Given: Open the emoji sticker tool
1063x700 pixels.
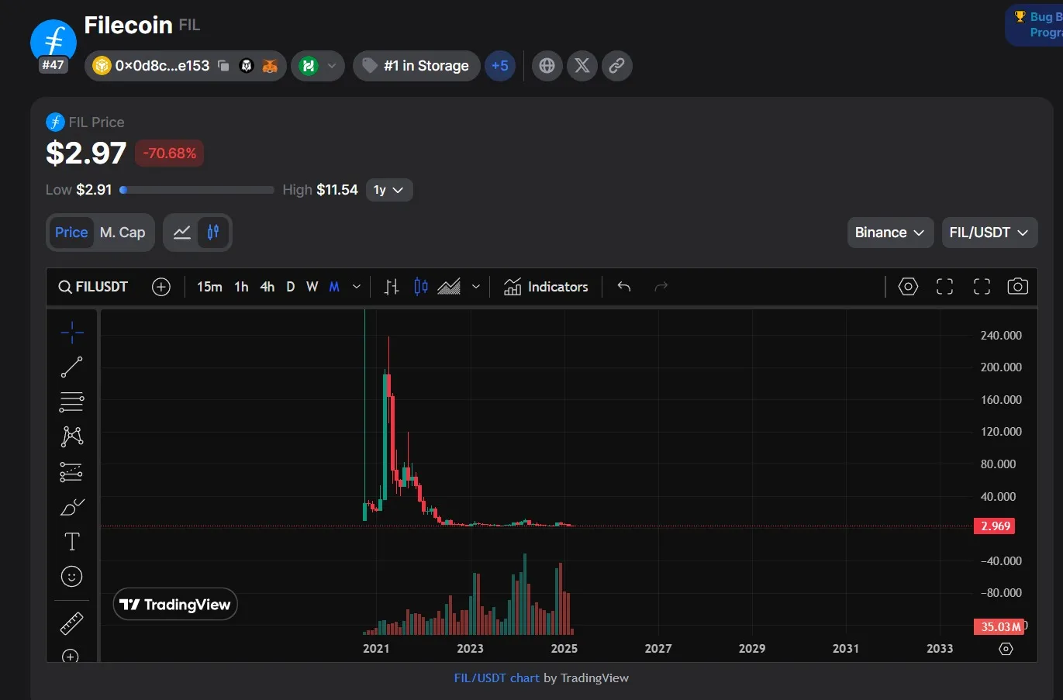Looking at the screenshot, I should 72,576.
